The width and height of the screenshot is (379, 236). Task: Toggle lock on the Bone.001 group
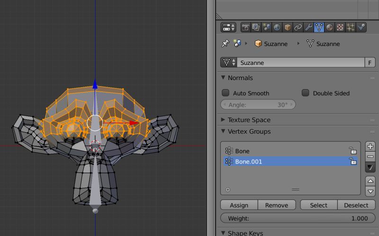[353, 161]
